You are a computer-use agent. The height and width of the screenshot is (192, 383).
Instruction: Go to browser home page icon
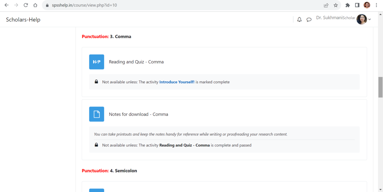pos(35,5)
